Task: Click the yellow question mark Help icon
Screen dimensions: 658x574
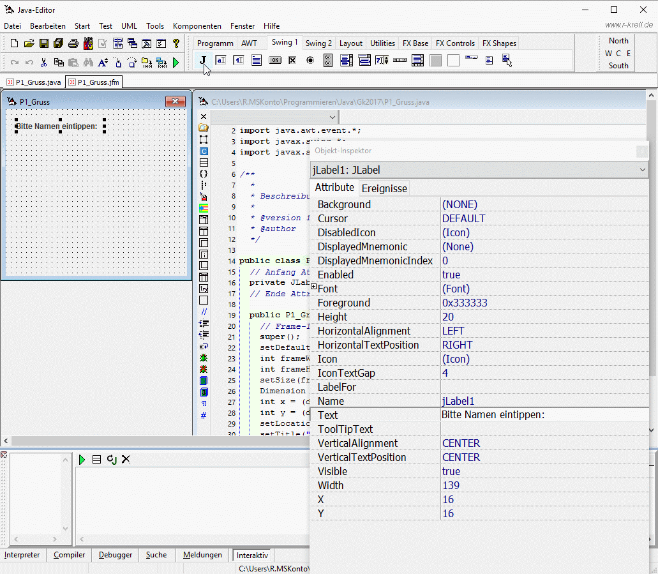Action: (176, 43)
